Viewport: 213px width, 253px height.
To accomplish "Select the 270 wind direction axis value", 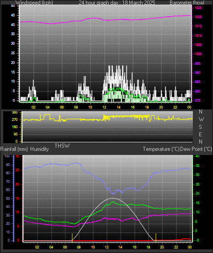I will coord(15,119).
